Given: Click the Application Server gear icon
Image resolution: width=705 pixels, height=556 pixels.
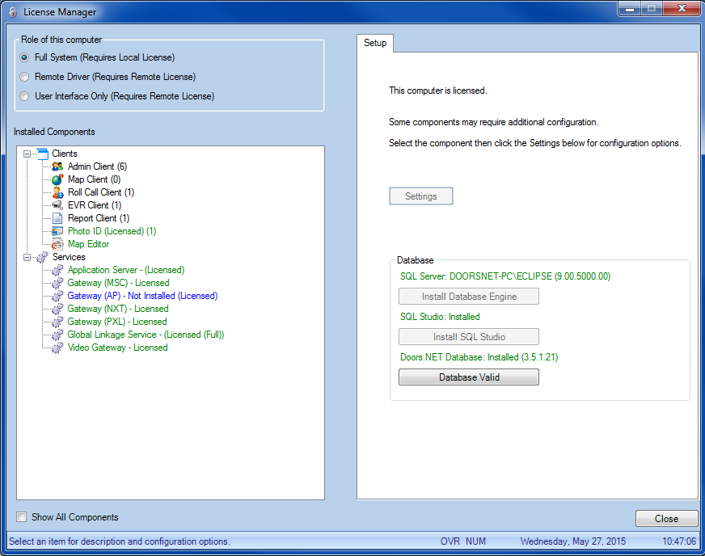Looking at the screenshot, I should (x=57, y=270).
